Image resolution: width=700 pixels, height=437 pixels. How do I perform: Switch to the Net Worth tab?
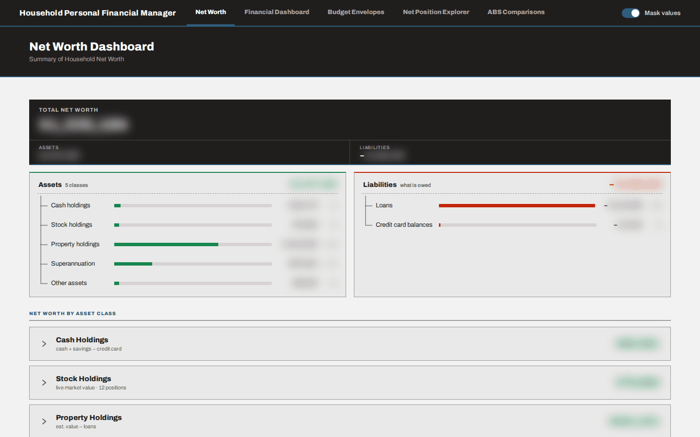[210, 12]
